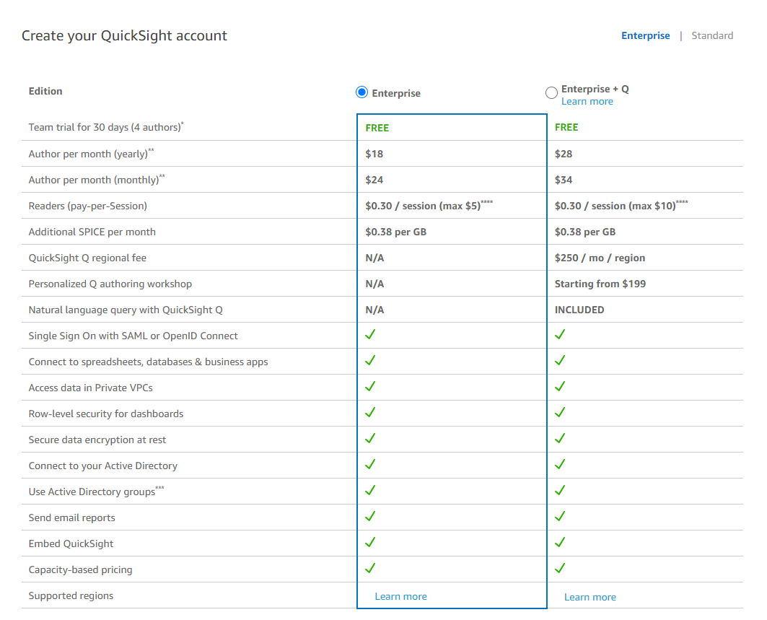This screenshot has width=767, height=620.
Task: Click N/A for QuickSight Q regional fee
Action: click(374, 258)
